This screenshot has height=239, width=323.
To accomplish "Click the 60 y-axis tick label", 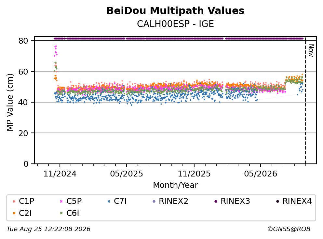I will point(23,72).
